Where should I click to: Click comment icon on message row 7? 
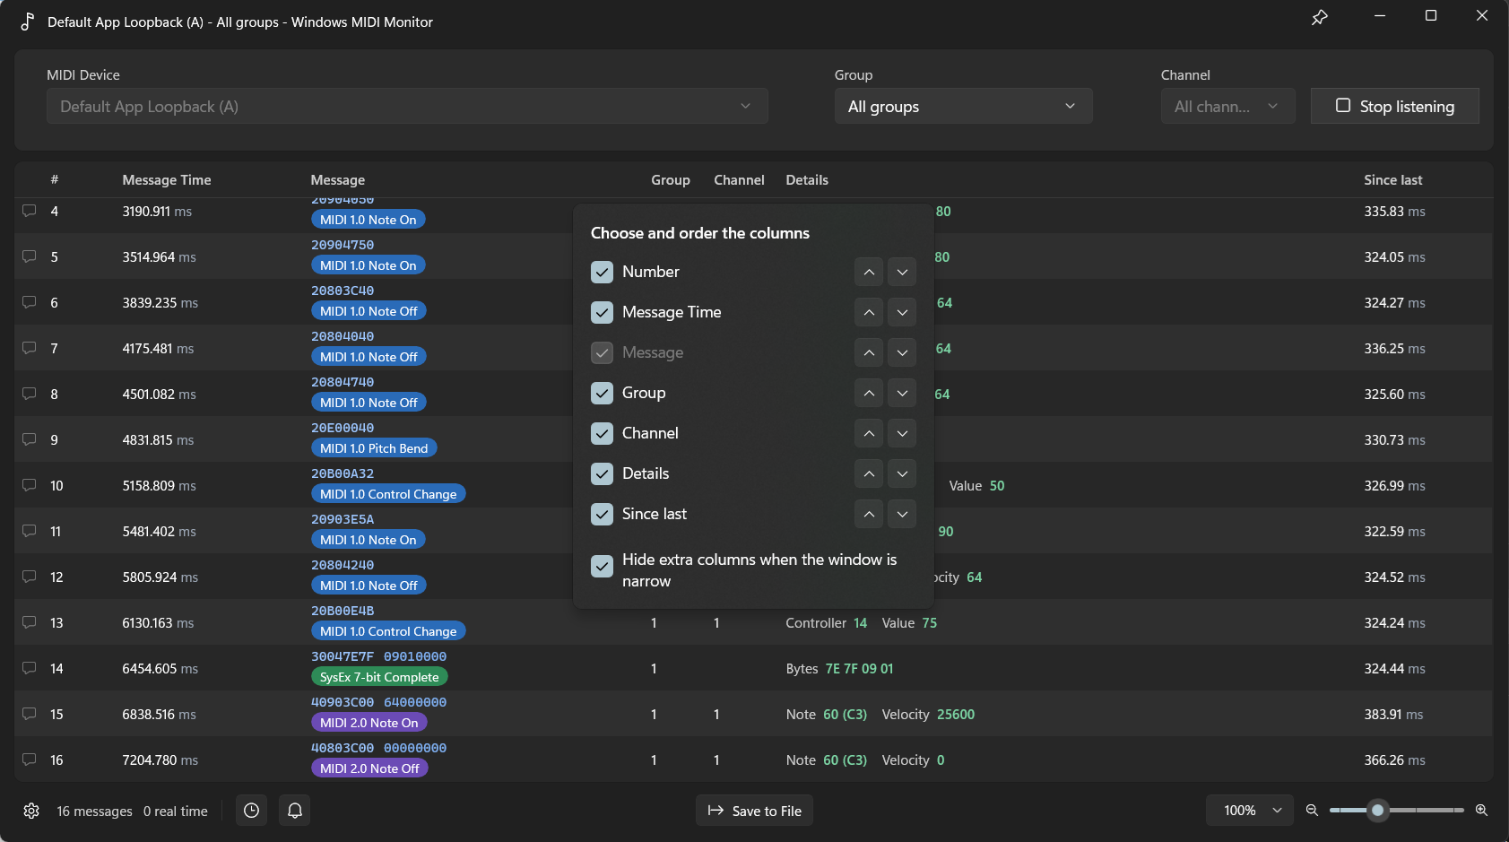click(30, 348)
